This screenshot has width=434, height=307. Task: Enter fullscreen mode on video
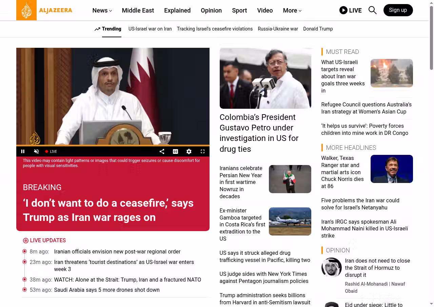tap(202, 151)
